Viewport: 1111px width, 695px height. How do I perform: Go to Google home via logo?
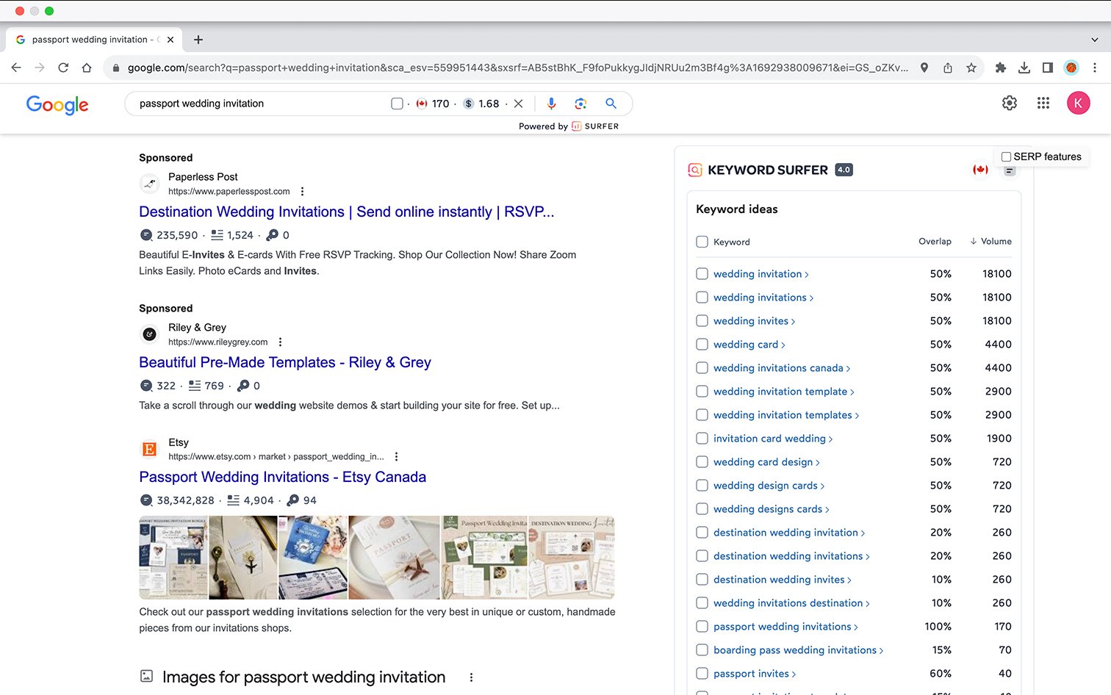57,104
